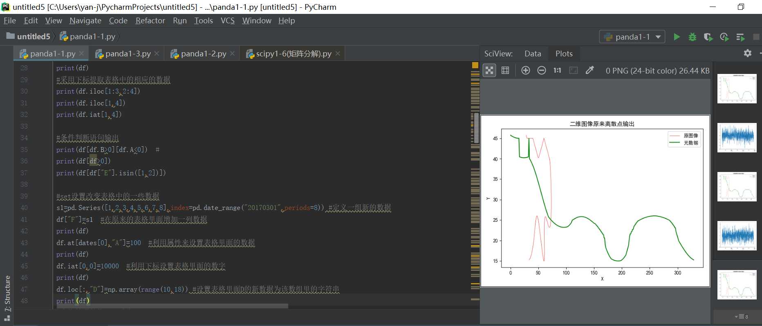Click the editor horizontal scrollbar
Screen dimensions: 762x326
click(172, 306)
